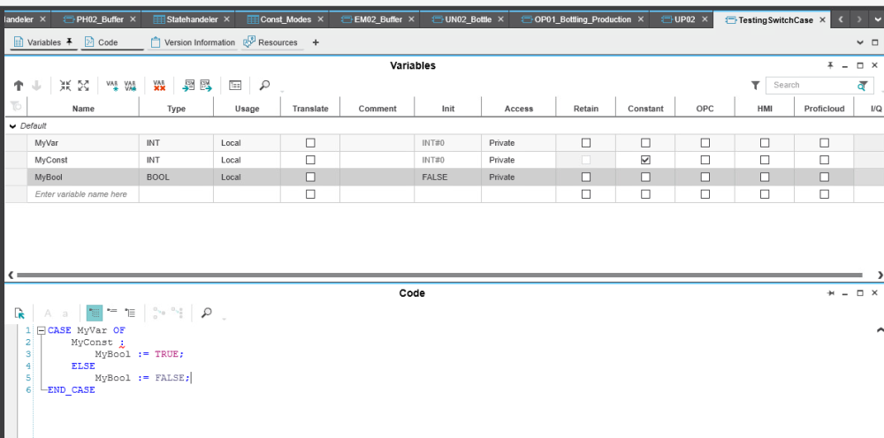Viewport: 884px width, 438px height.
Task: Open the editor panels dropdown chevron
Action: pos(860,42)
